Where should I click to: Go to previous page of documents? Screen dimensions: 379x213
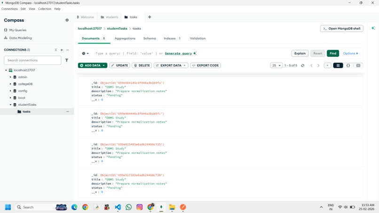[311, 65]
